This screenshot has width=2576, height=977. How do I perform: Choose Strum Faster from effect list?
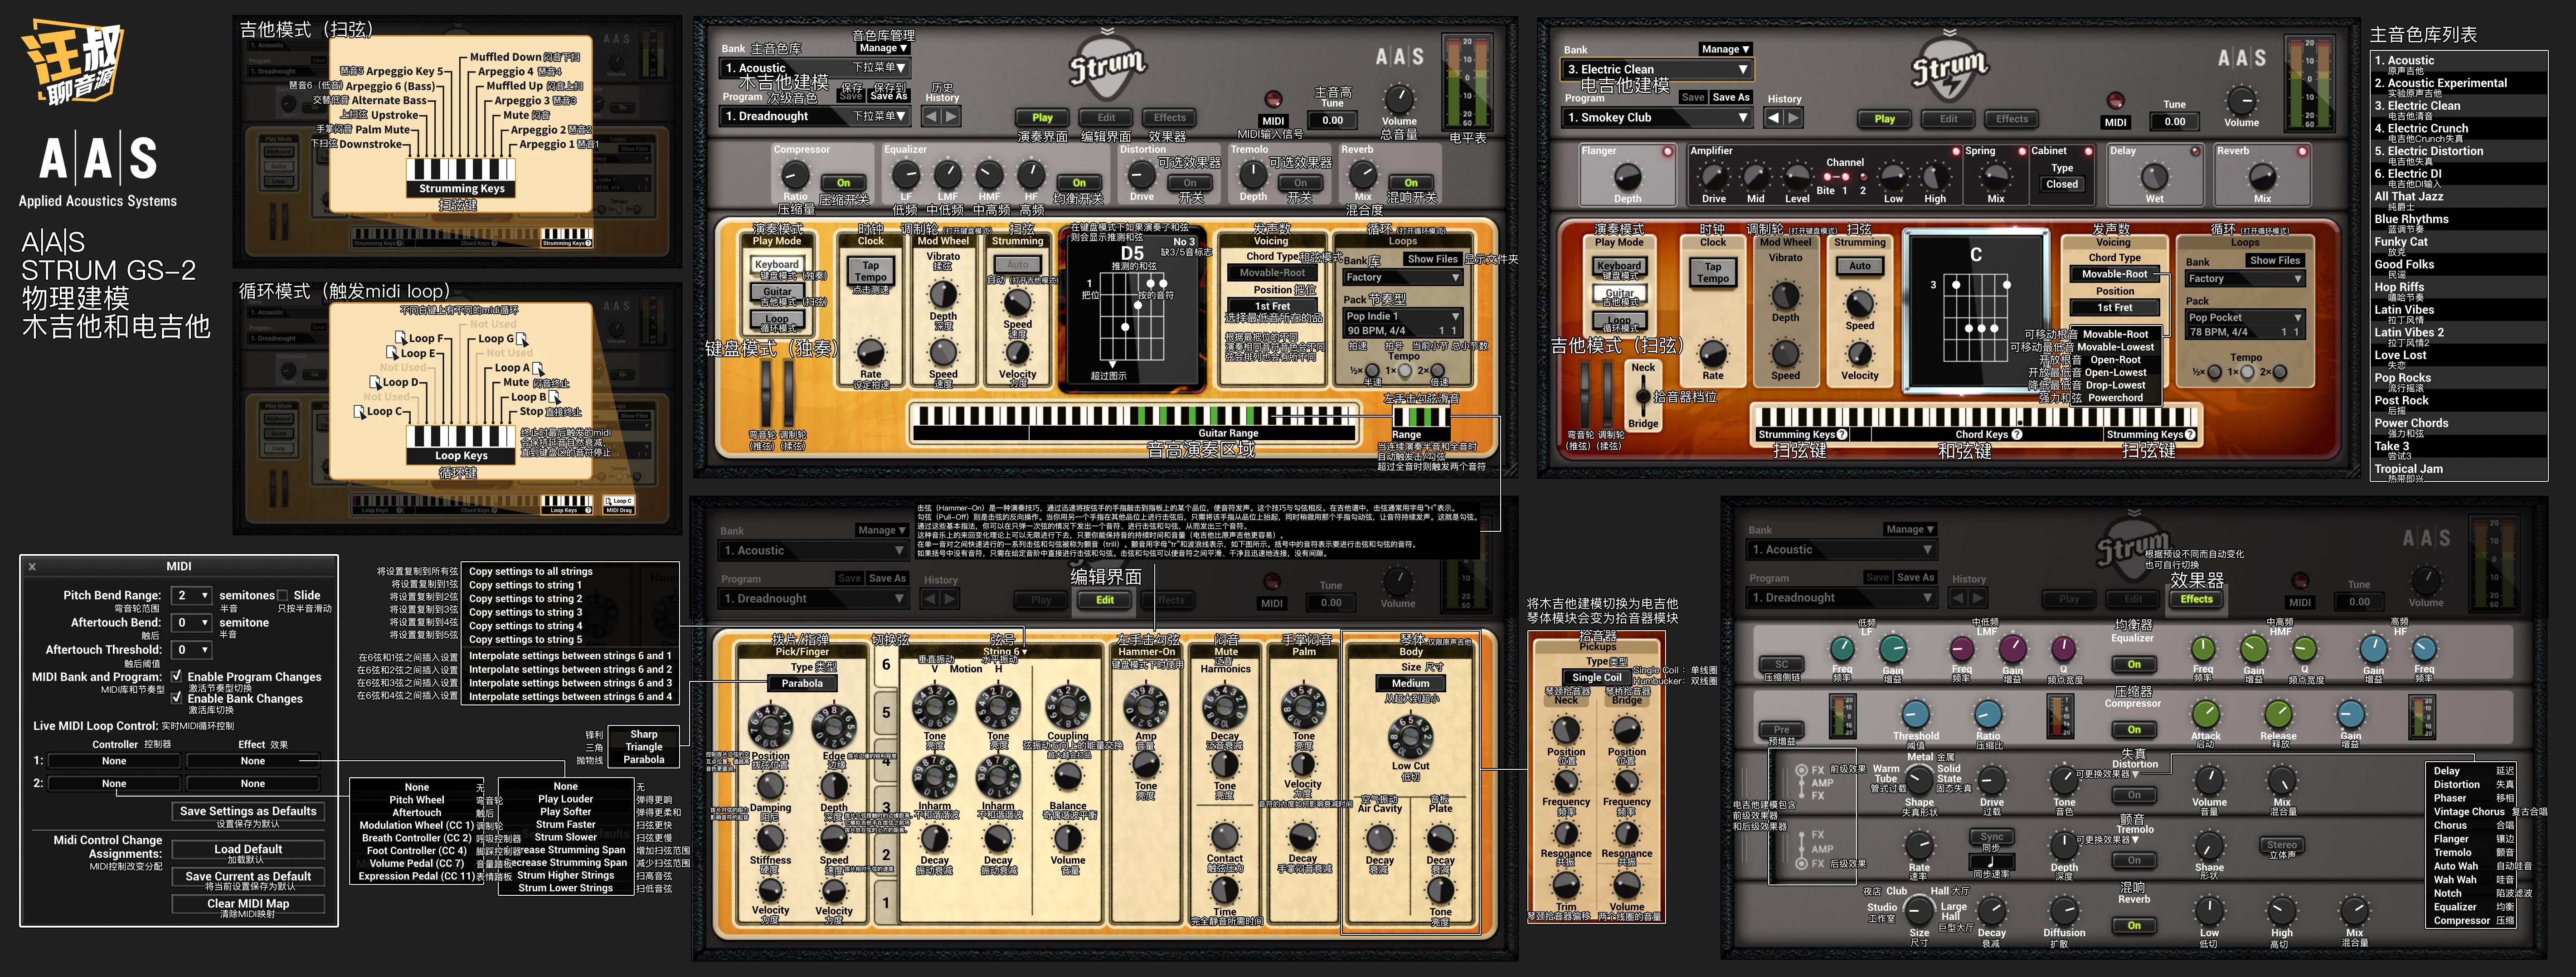click(566, 825)
